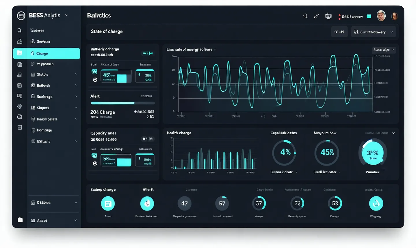This screenshot has height=248, width=416.
Task: Click the 3F% teal ring gauge
Action: point(373,153)
